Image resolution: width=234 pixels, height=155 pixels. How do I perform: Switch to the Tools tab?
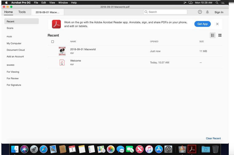pyautogui.click(x=22, y=12)
